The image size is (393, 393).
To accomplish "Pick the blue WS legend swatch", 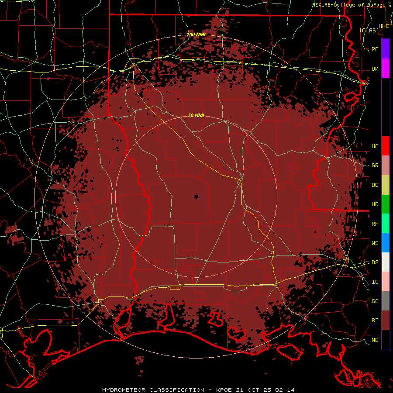I will pos(386,243).
